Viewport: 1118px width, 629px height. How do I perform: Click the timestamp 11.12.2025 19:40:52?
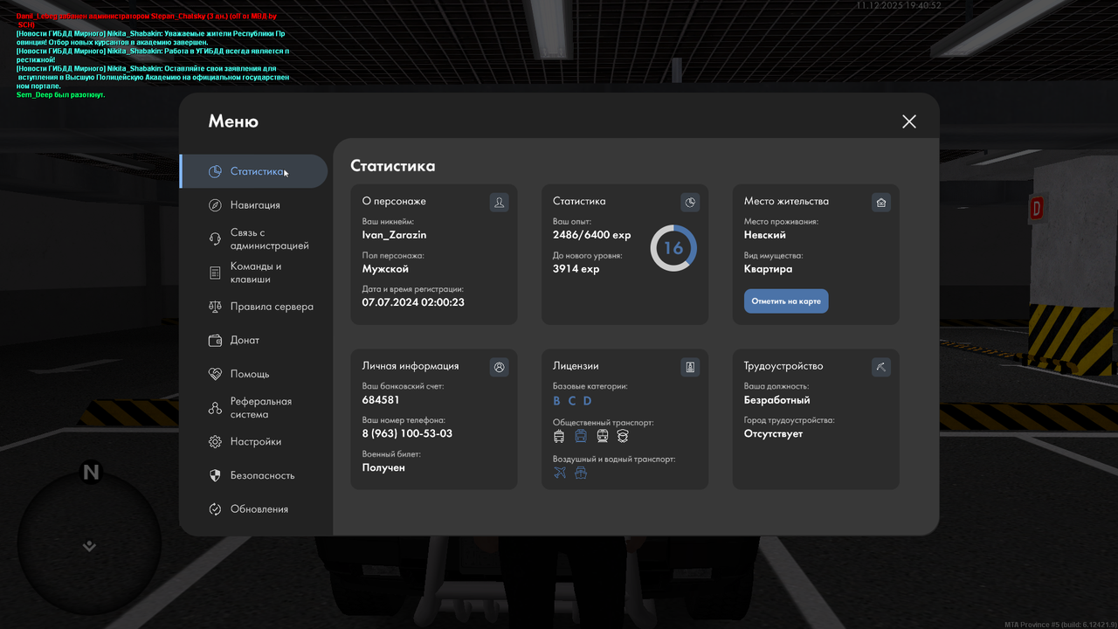pos(899,5)
